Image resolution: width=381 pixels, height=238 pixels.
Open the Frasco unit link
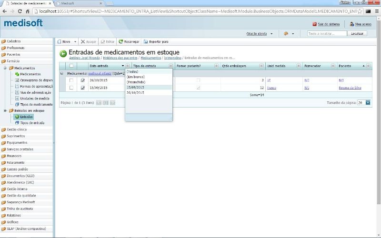click(271, 88)
